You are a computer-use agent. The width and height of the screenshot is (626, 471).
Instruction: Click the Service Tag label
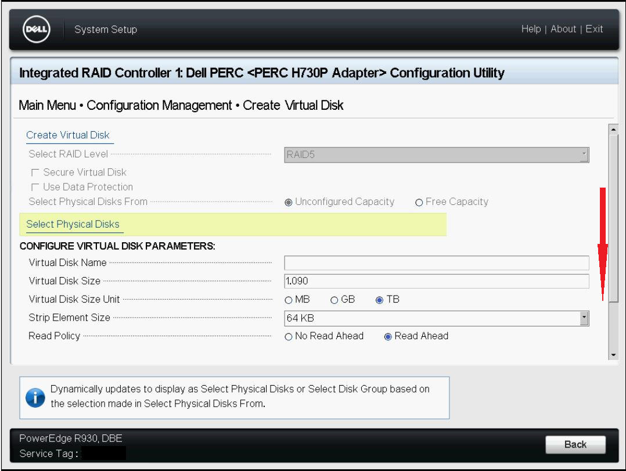point(48,454)
